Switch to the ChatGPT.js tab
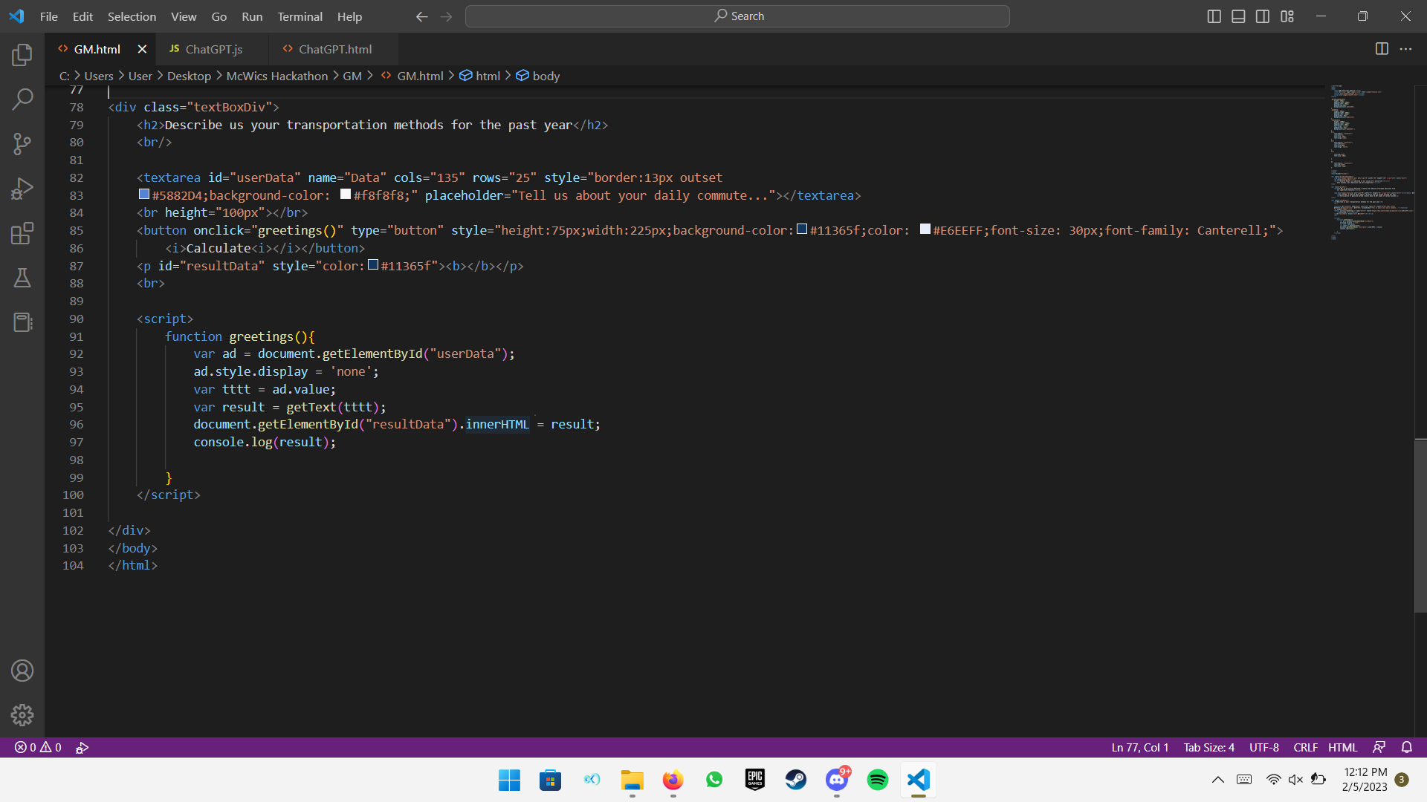This screenshot has width=1427, height=802. pos(213,49)
